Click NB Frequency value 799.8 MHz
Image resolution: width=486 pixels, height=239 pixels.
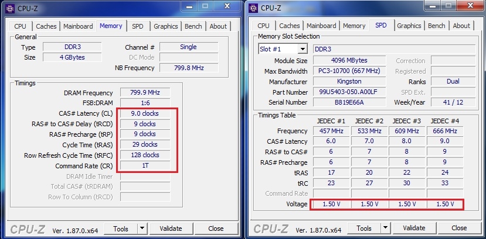coord(188,68)
